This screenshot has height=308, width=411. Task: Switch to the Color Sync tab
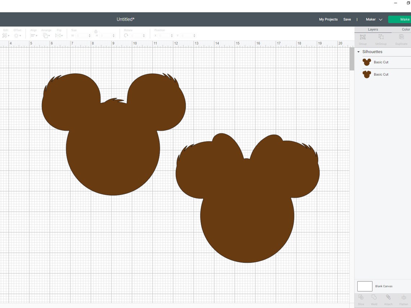[406, 29]
